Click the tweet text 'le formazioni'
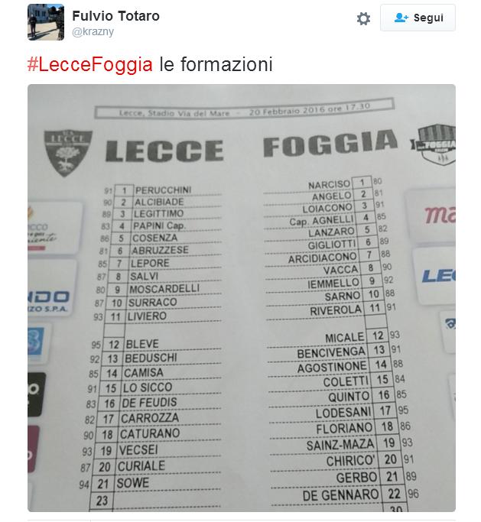This screenshot has width=481, height=522. point(216,65)
